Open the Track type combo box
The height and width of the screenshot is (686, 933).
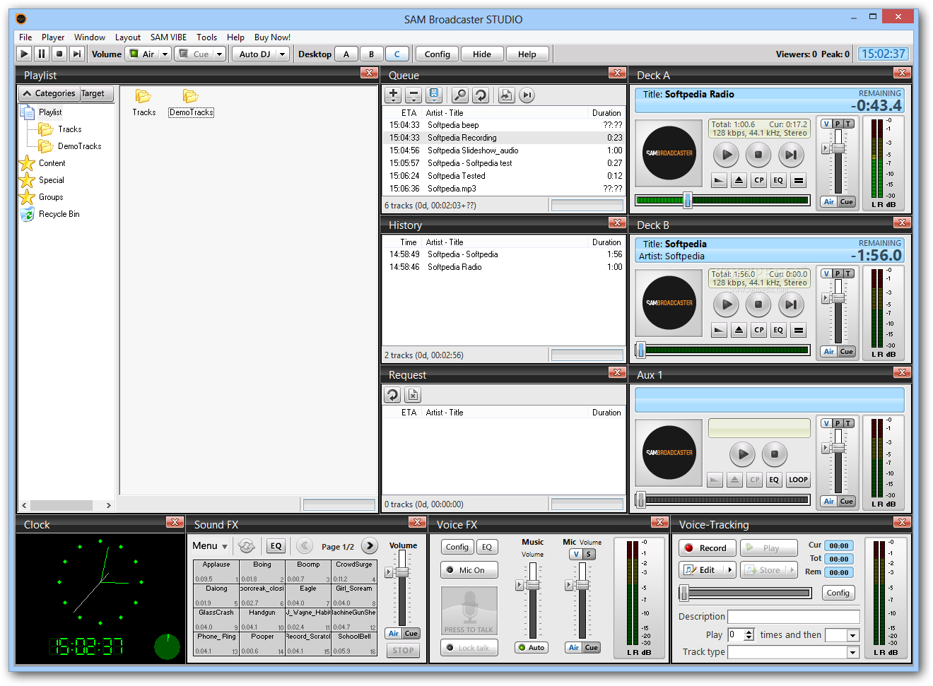click(x=794, y=652)
